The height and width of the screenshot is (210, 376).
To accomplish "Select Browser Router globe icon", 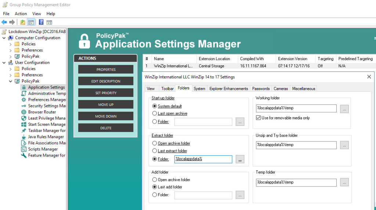I will 24,112.
